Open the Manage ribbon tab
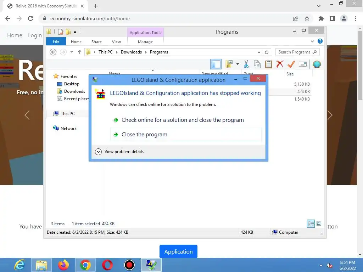363x272 pixels. (145, 42)
